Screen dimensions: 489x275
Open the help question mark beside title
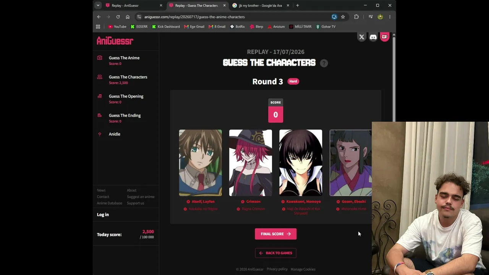pyautogui.click(x=324, y=63)
